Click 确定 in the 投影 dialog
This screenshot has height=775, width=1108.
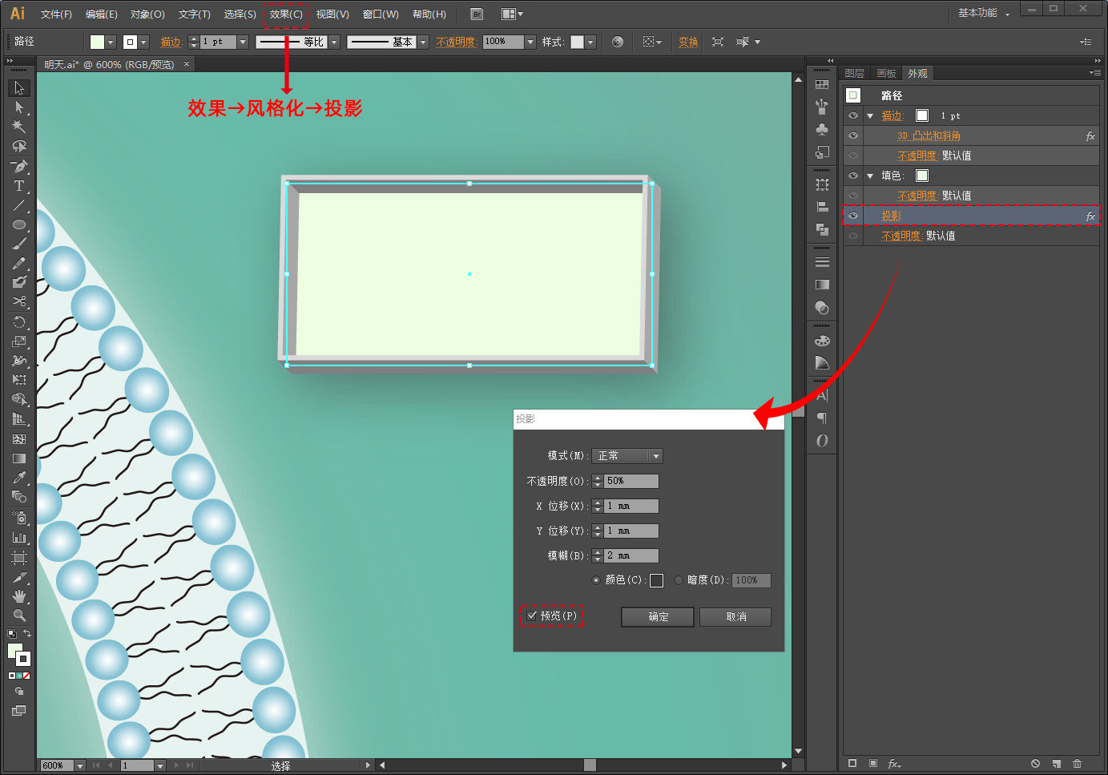click(x=658, y=617)
